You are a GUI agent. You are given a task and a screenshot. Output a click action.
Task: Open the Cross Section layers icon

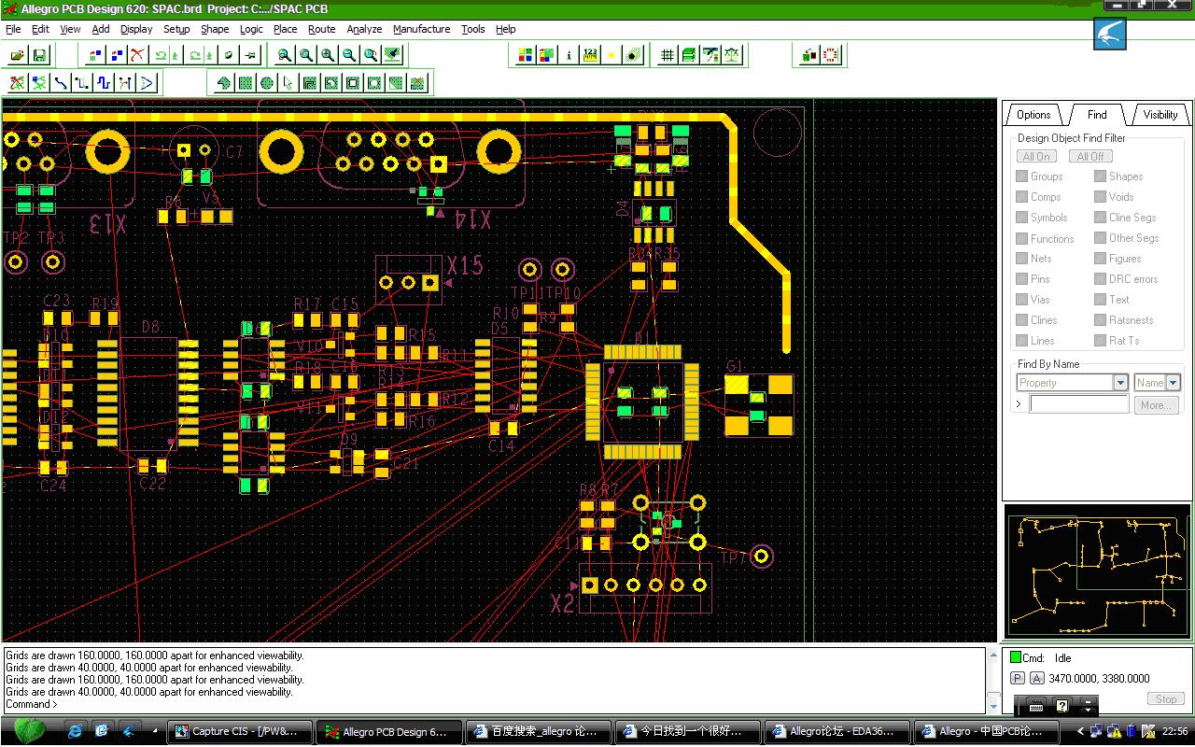(688, 56)
